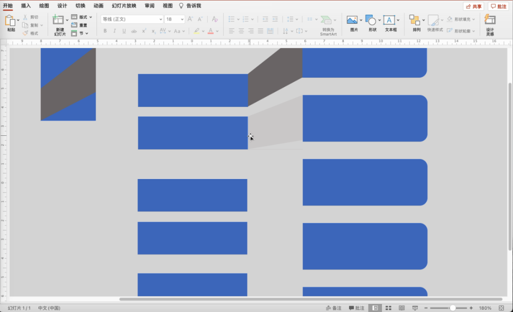
Task: Open the Draw (绘图) tab
Action: tap(44, 6)
